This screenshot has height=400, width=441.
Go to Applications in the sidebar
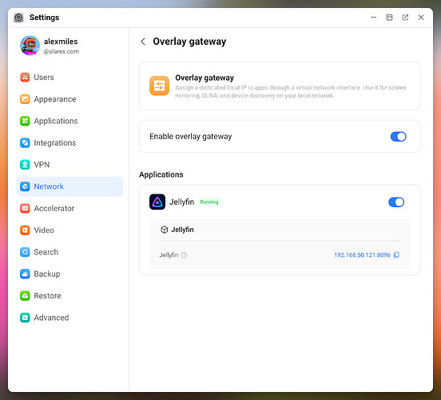point(70,121)
